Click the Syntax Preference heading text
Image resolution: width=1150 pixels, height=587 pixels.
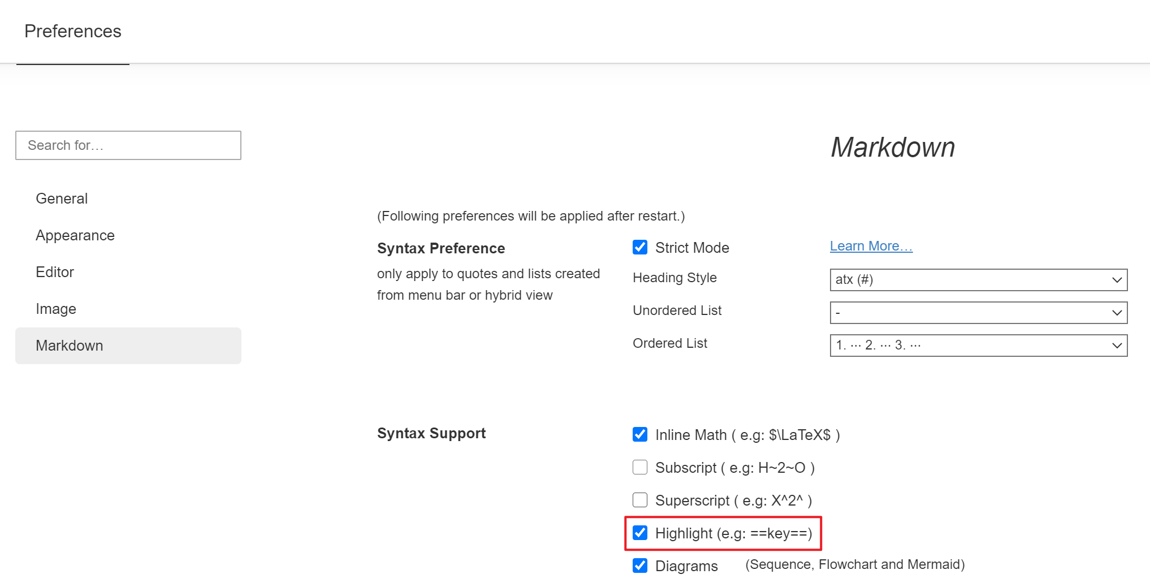[x=441, y=248]
